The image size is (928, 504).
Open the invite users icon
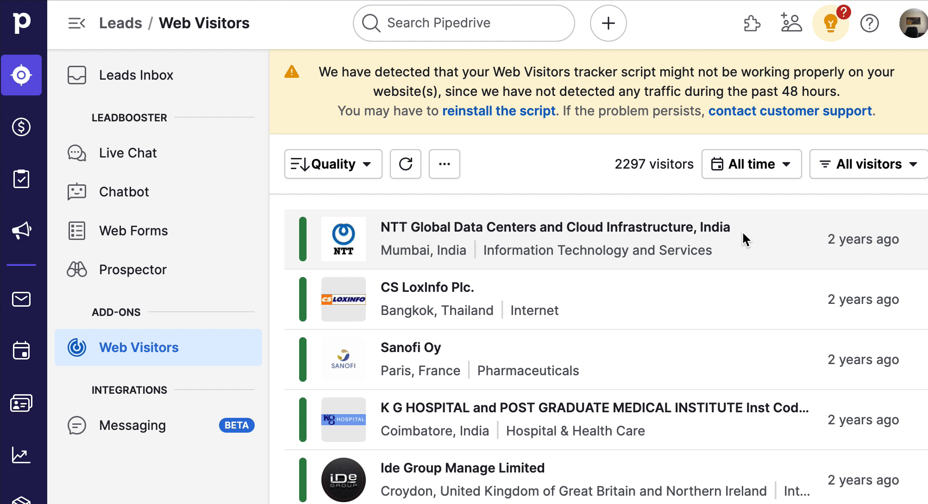tap(791, 23)
